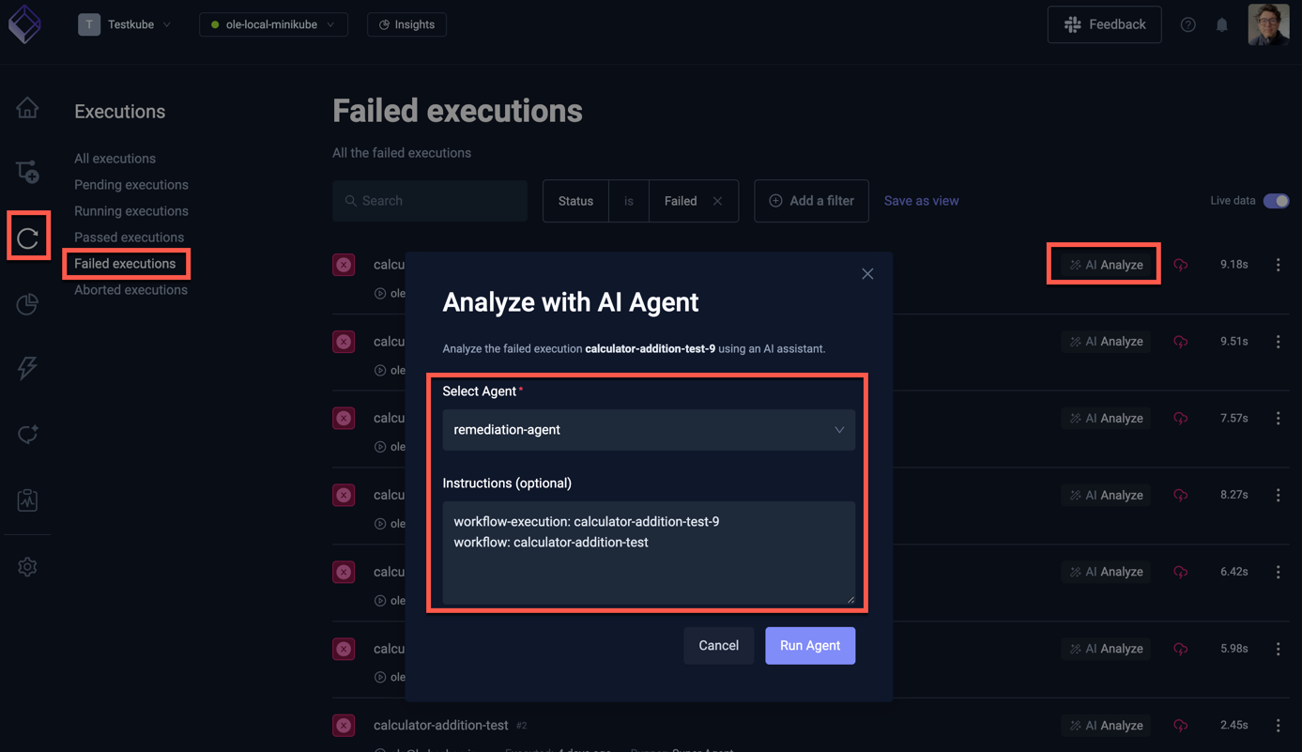Open the remediation-agent Select Agent dropdown
This screenshot has width=1302, height=752.
(x=648, y=429)
